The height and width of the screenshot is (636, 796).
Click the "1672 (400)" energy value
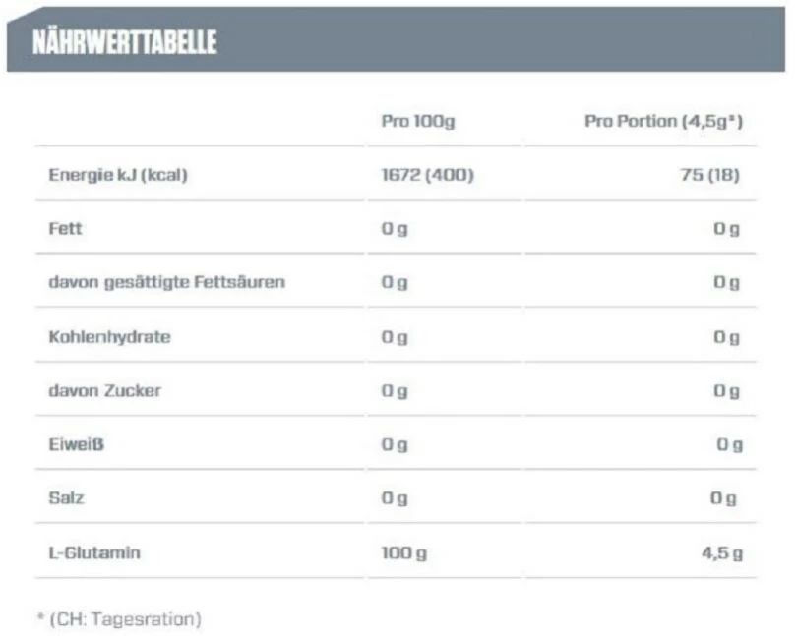[428, 175]
